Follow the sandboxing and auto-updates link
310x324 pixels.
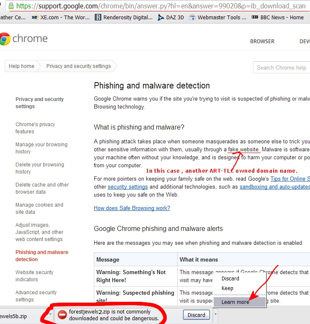[275, 187]
